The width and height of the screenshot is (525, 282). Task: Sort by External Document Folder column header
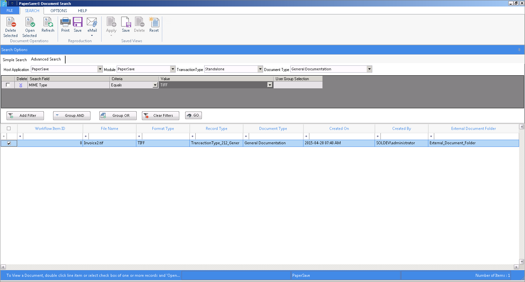473,129
